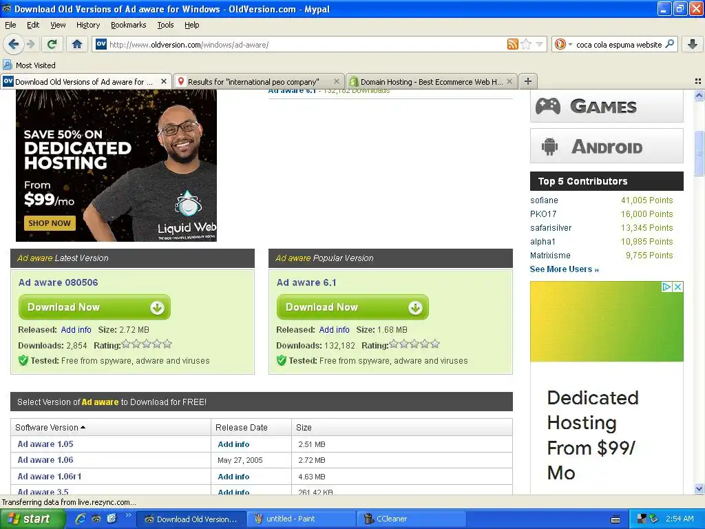Open the Home page icon
Viewport: 705px width, 529px height.
77,44
